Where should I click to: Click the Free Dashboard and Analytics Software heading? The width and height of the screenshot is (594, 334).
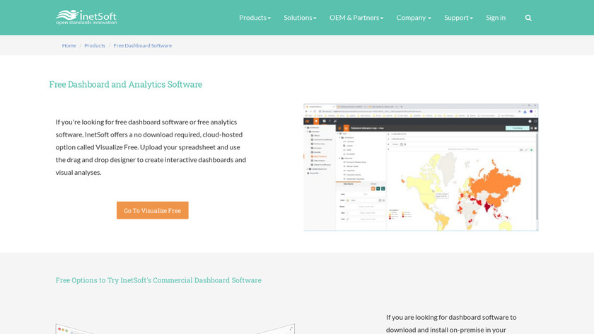click(x=125, y=84)
